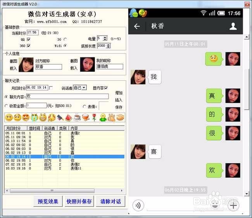
Task: Select the row 05.13 11:54 真
Action: 64,141
